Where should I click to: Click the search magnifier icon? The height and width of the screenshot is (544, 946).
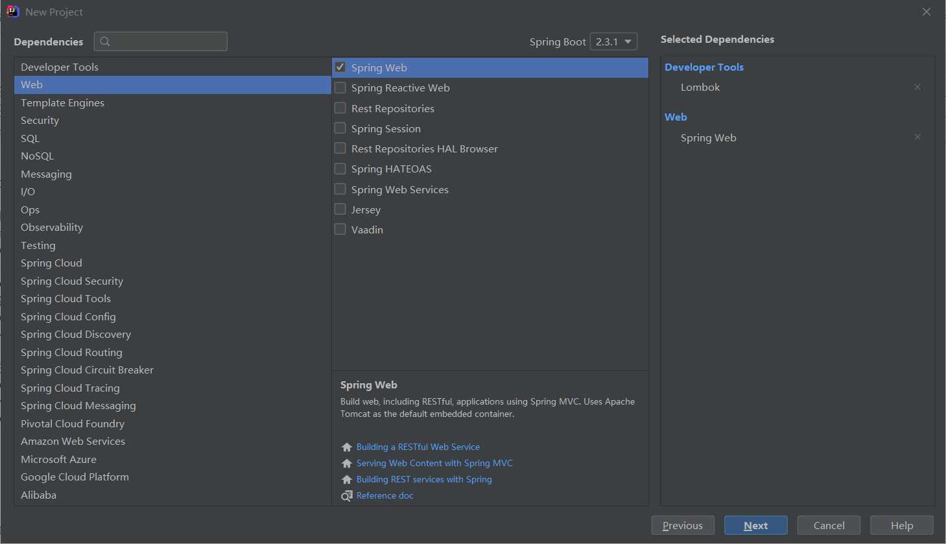[105, 41]
